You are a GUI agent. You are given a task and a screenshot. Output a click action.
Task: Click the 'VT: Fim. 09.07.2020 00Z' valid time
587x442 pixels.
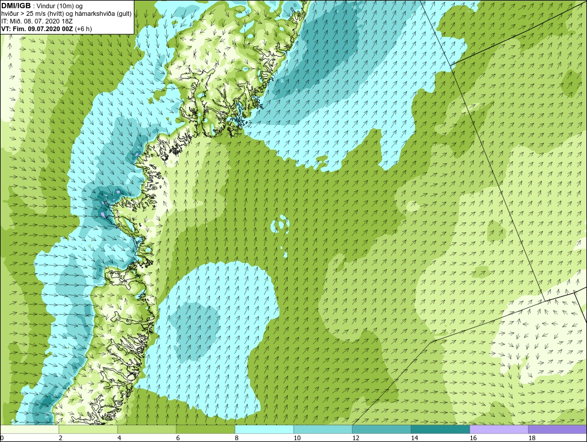38,29
